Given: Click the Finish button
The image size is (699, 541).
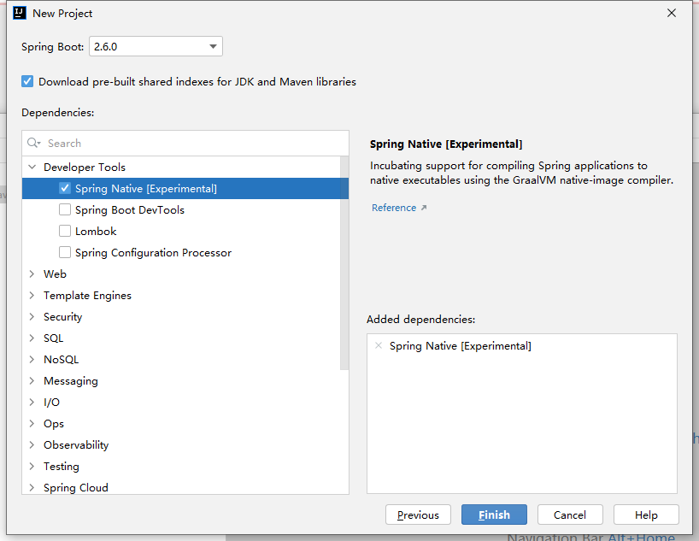Looking at the screenshot, I should tap(494, 515).
